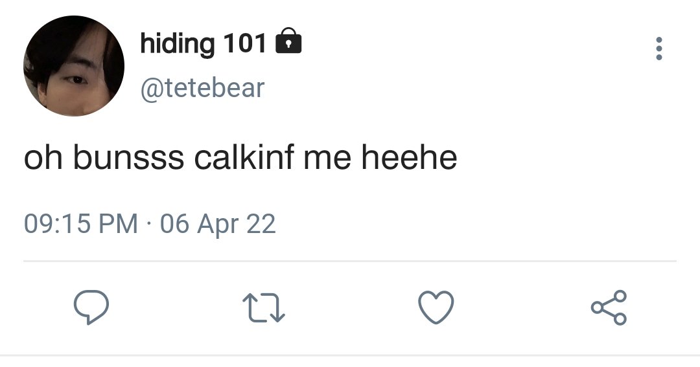Reply to the tweet with speech bubble icon

pyautogui.click(x=91, y=307)
